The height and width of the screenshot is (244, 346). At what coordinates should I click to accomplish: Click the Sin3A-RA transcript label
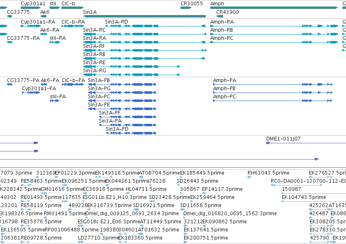click(94, 38)
